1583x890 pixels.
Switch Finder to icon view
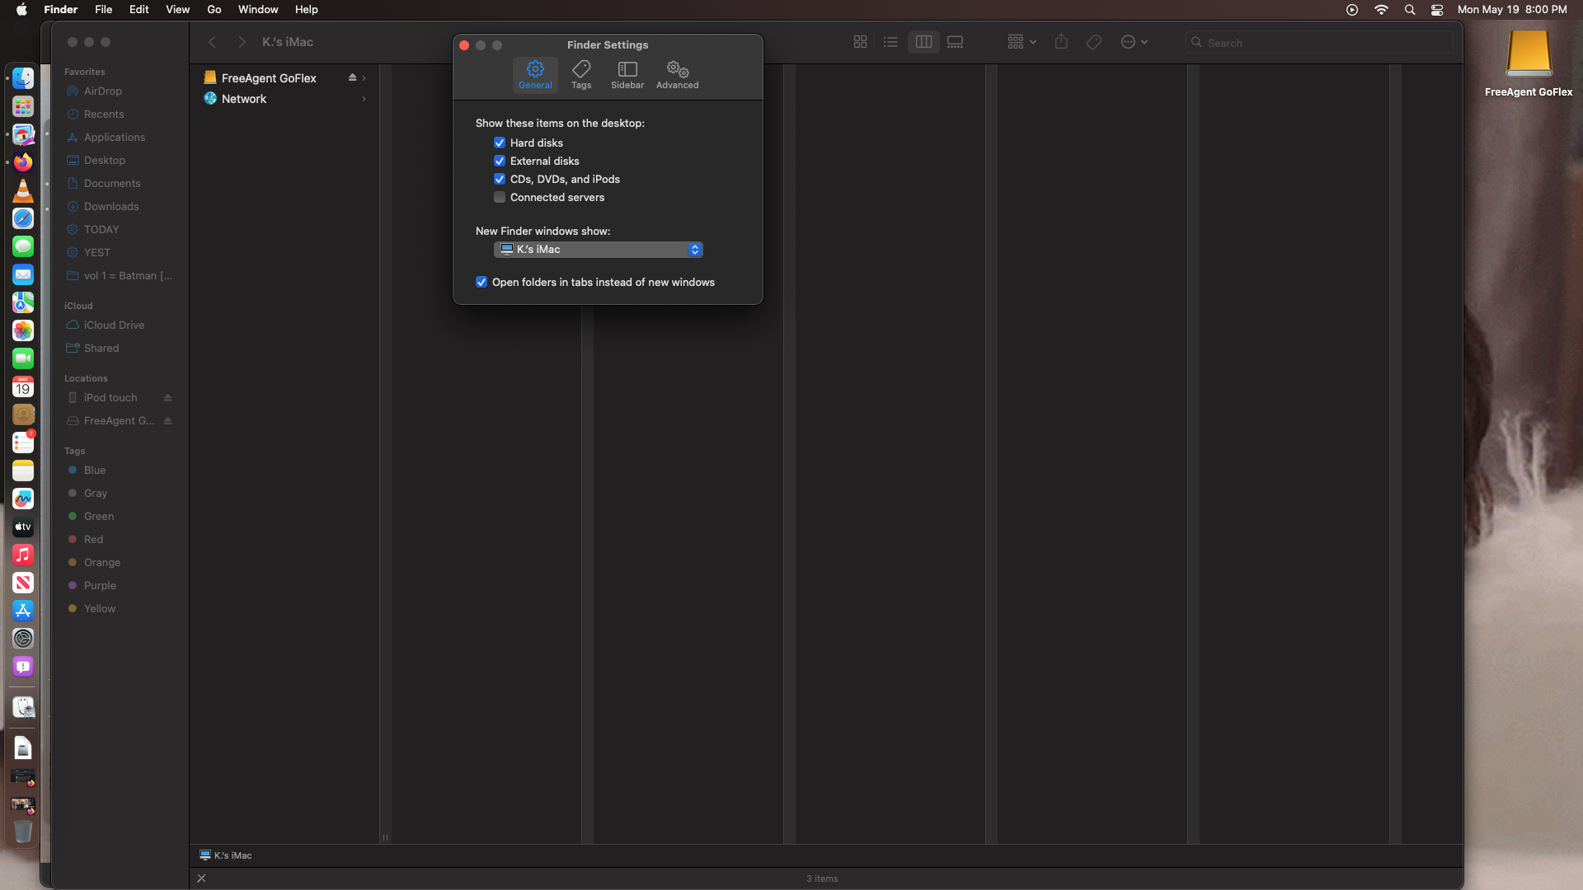[x=860, y=42]
